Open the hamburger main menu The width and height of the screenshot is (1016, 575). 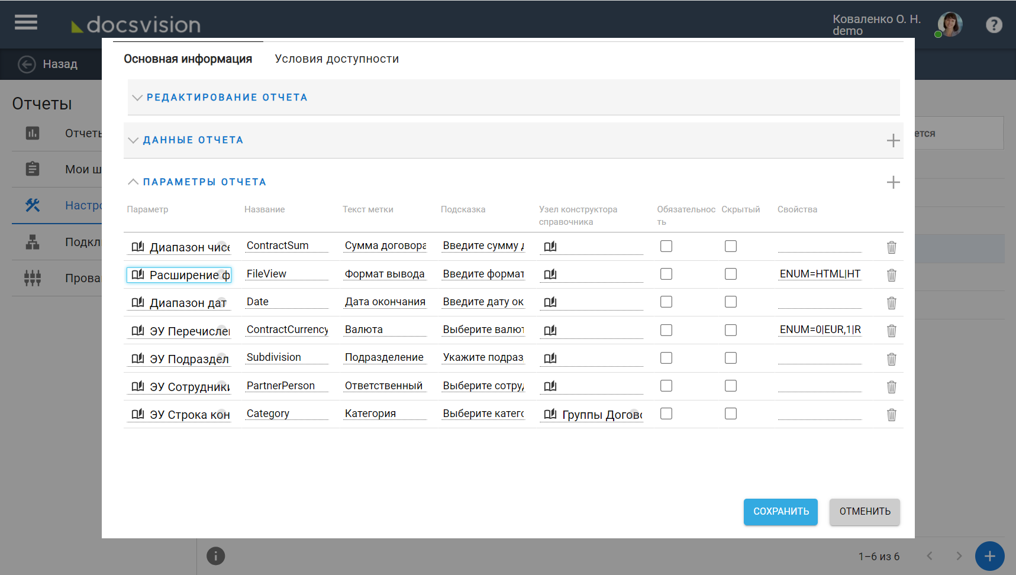pos(26,22)
